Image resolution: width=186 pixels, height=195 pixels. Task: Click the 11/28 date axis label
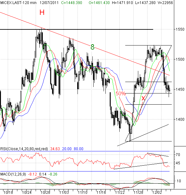tap(138, 193)
